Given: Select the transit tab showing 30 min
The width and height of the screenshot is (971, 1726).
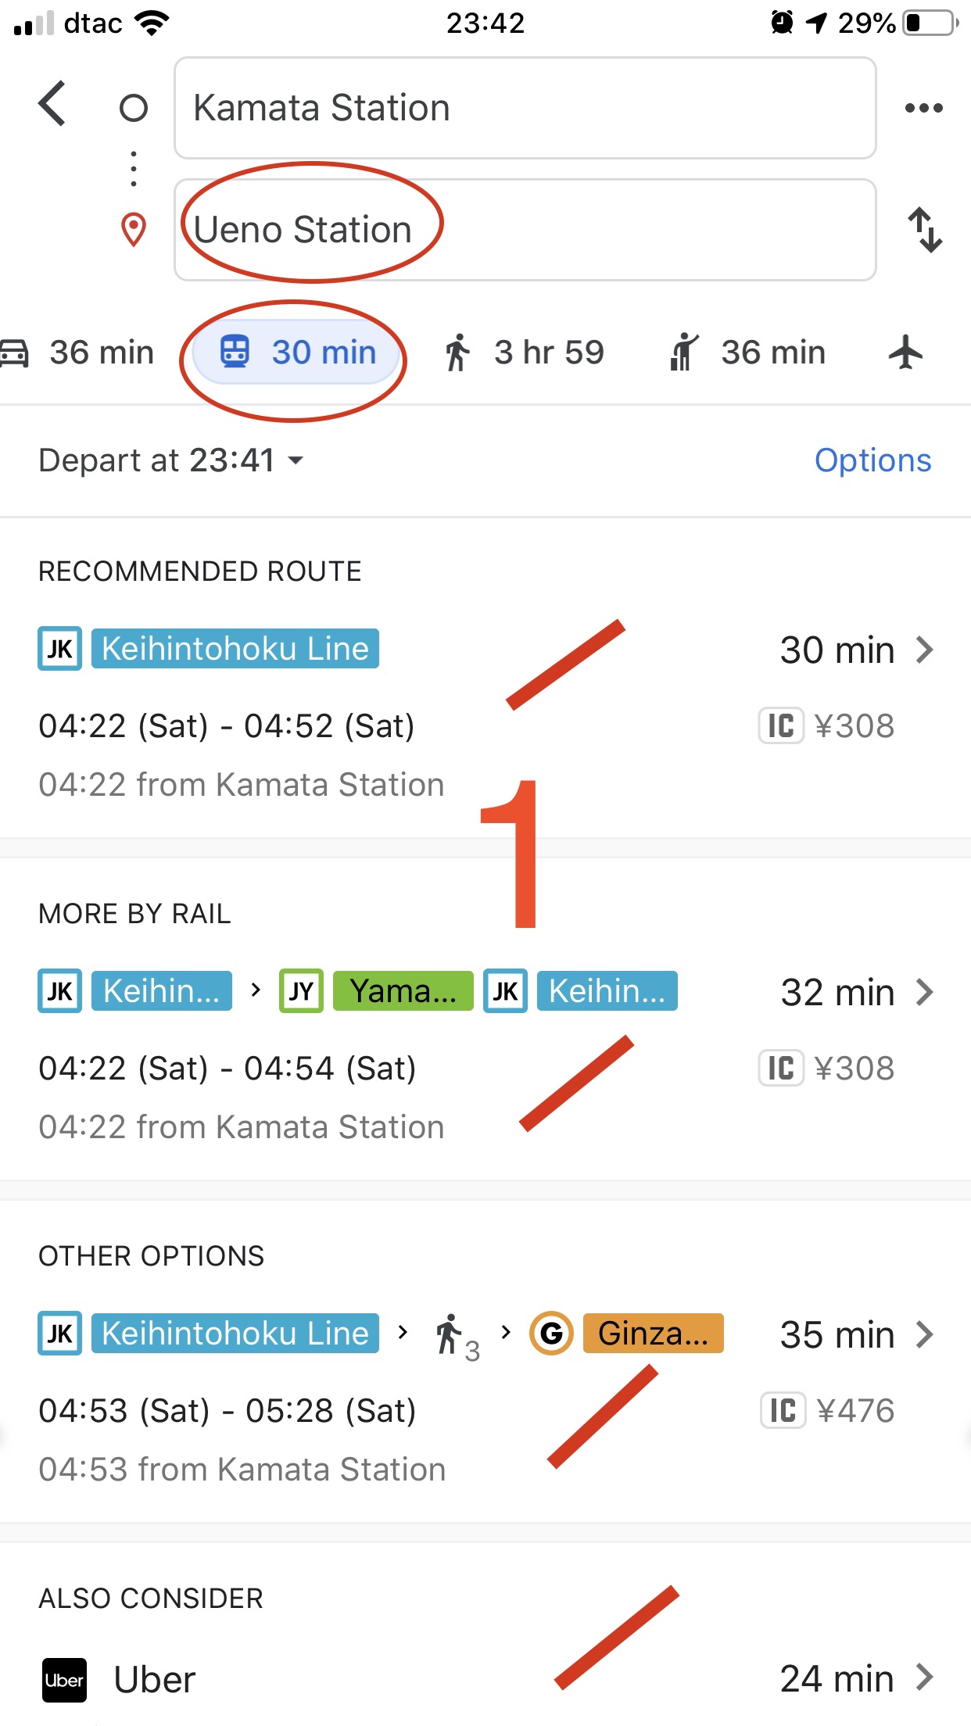Looking at the screenshot, I should click(298, 353).
